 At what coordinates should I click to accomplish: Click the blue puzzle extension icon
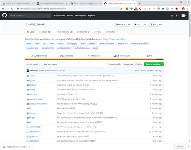tap(163, 8)
